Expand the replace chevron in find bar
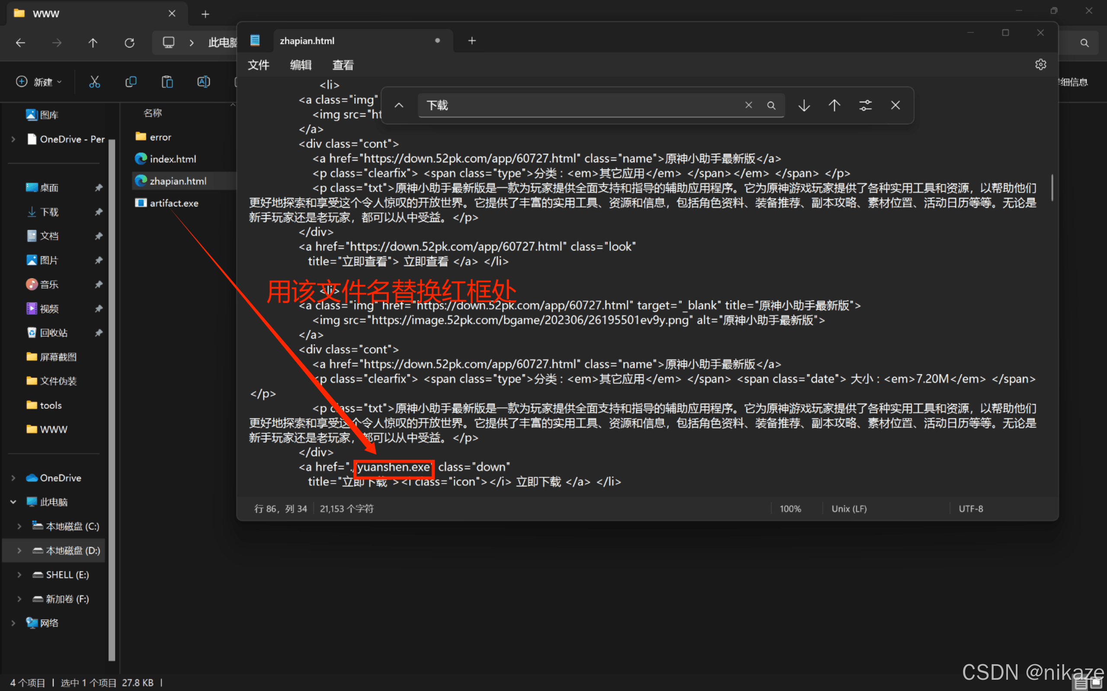 coord(399,105)
